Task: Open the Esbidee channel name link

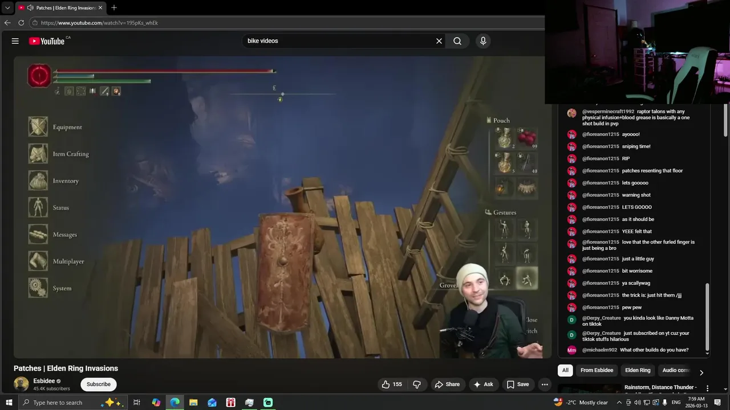Action: point(44,381)
